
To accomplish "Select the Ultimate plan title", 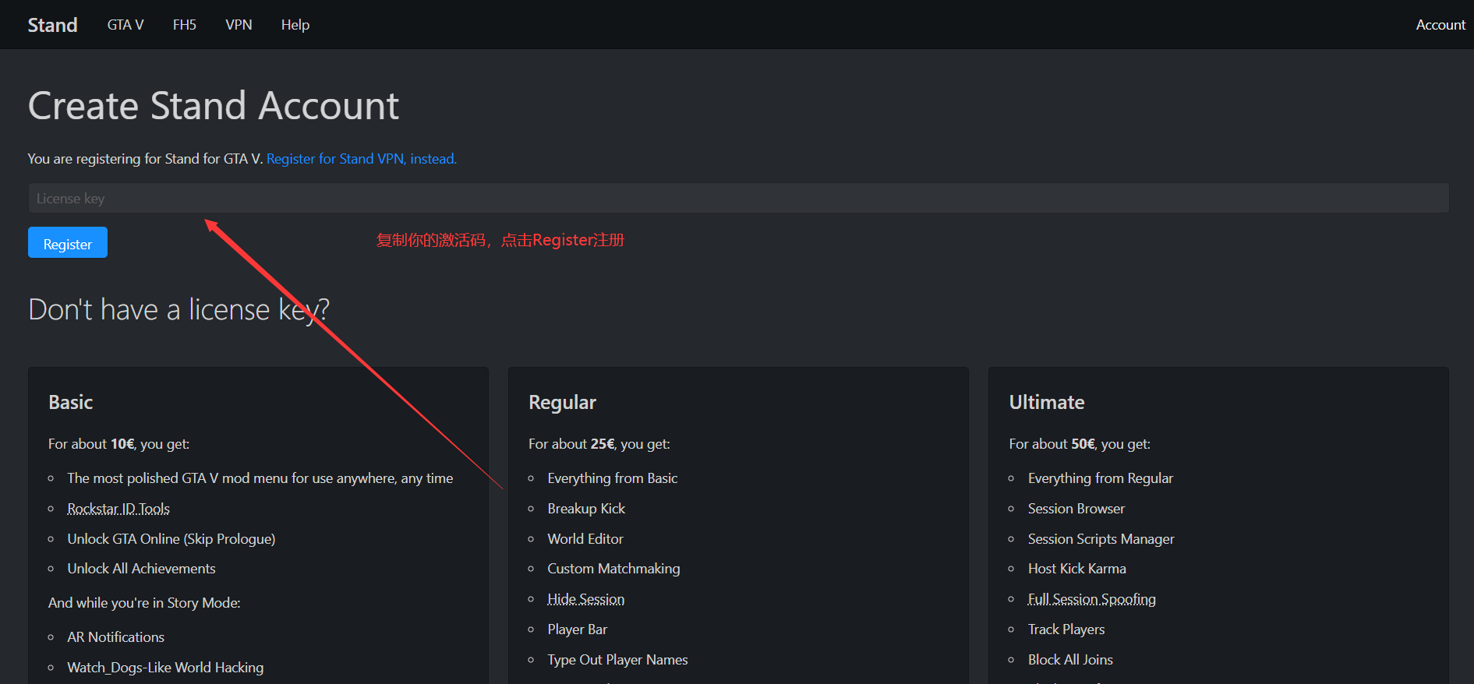I will pos(1047,402).
